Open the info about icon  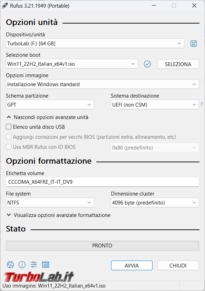[x=22, y=265]
